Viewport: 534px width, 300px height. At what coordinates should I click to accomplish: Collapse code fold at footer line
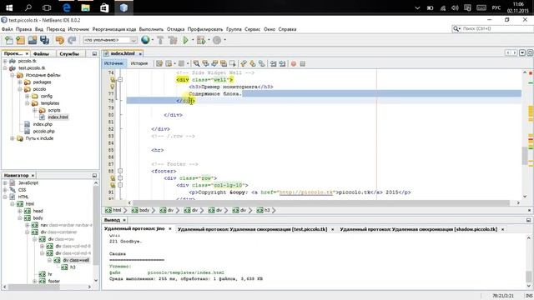120,171
